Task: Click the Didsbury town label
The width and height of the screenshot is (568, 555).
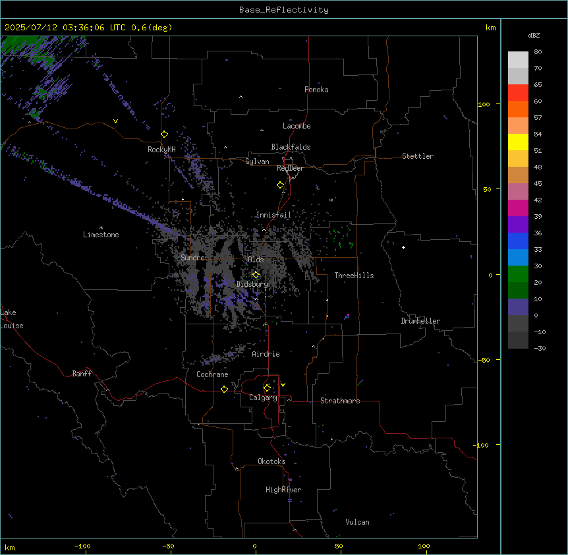Action: (252, 284)
